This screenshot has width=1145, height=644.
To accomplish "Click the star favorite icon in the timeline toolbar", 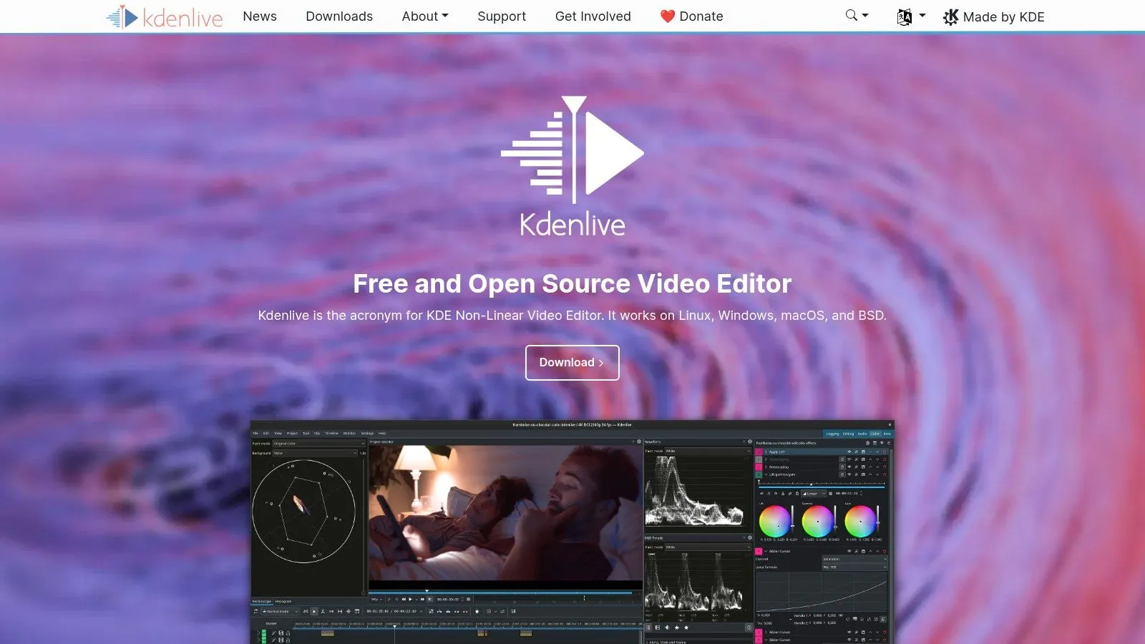I will tap(477, 612).
